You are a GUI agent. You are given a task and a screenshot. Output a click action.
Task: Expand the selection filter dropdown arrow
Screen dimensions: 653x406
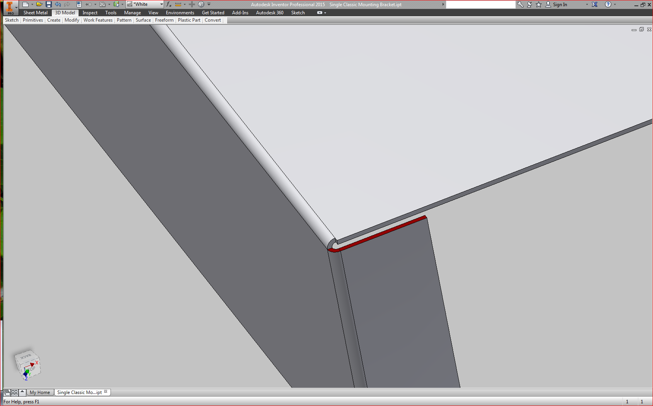click(x=123, y=4)
